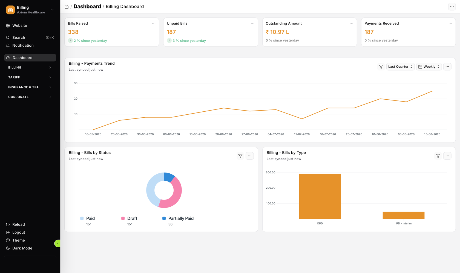Toggle Draft series in donut legend
The height and width of the screenshot is (273, 460).
point(129,218)
